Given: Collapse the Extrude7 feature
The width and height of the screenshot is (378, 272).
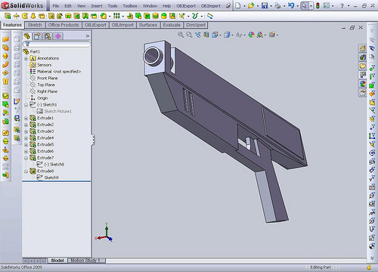Looking at the screenshot, I should (26, 158).
